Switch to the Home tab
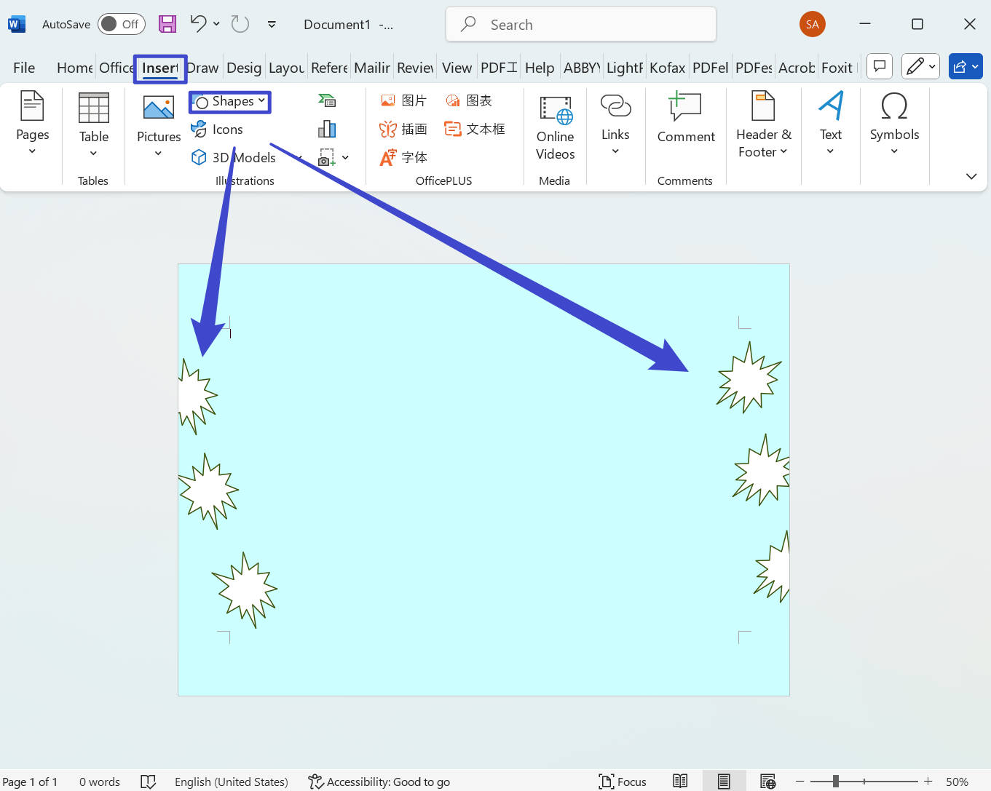991x791 pixels. [74, 68]
